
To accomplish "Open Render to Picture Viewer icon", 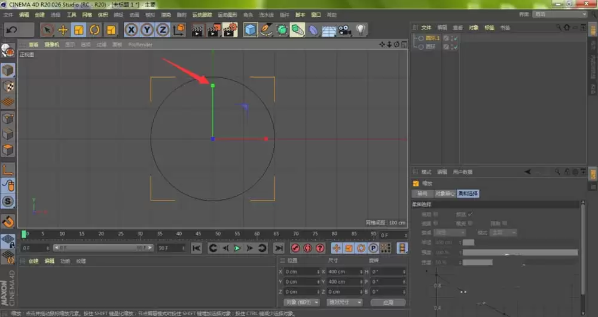I will pyautogui.click(x=213, y=30).
